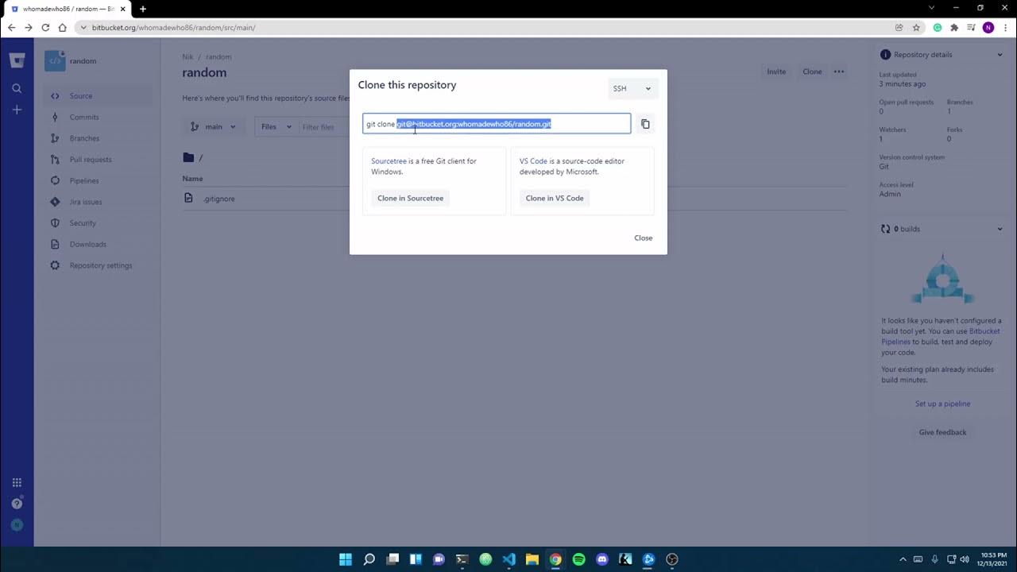Open Visual Studio Code from taskbar
Viewport: 1017px width, 572px height.
[x=508, y=559]
